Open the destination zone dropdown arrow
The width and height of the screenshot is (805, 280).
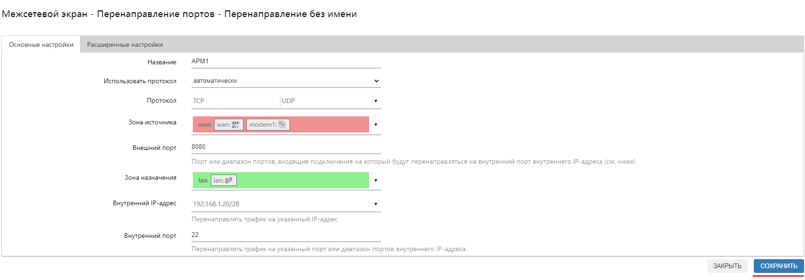[x=376, y=180]
